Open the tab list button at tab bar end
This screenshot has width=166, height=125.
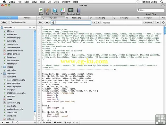(163, 18)
